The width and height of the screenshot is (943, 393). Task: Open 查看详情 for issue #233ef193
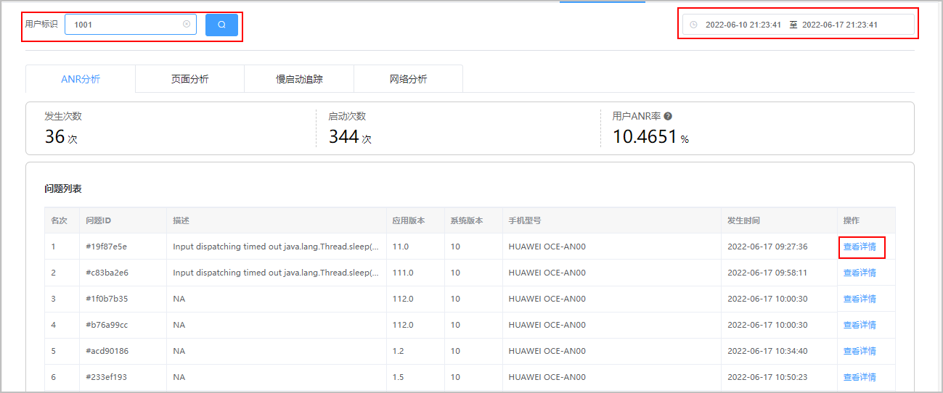point(860,377)
